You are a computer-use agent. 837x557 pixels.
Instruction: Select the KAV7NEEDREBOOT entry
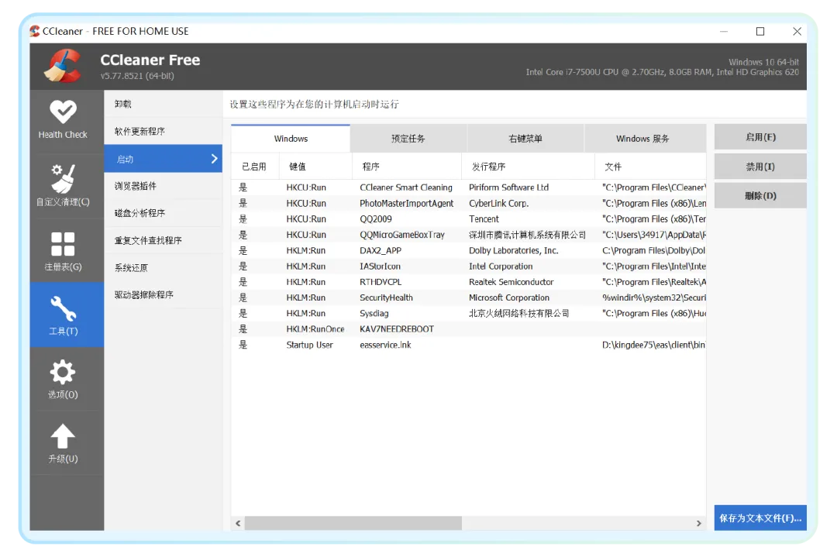click(x=469, y=329)
